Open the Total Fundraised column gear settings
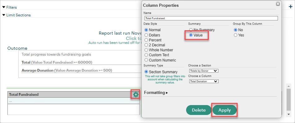This screenshot has height=123, width=295. pyautogui.click(x=136, y=95)
